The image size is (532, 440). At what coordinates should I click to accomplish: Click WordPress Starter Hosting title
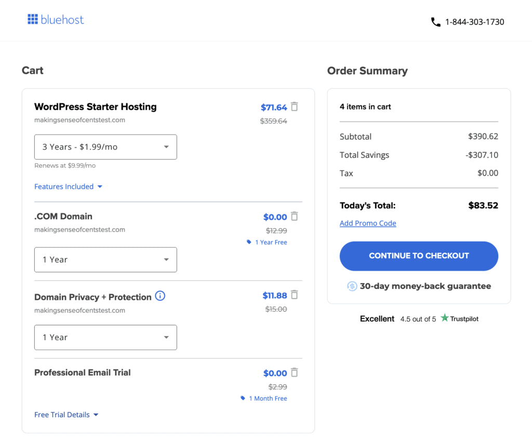pos(96,107)
